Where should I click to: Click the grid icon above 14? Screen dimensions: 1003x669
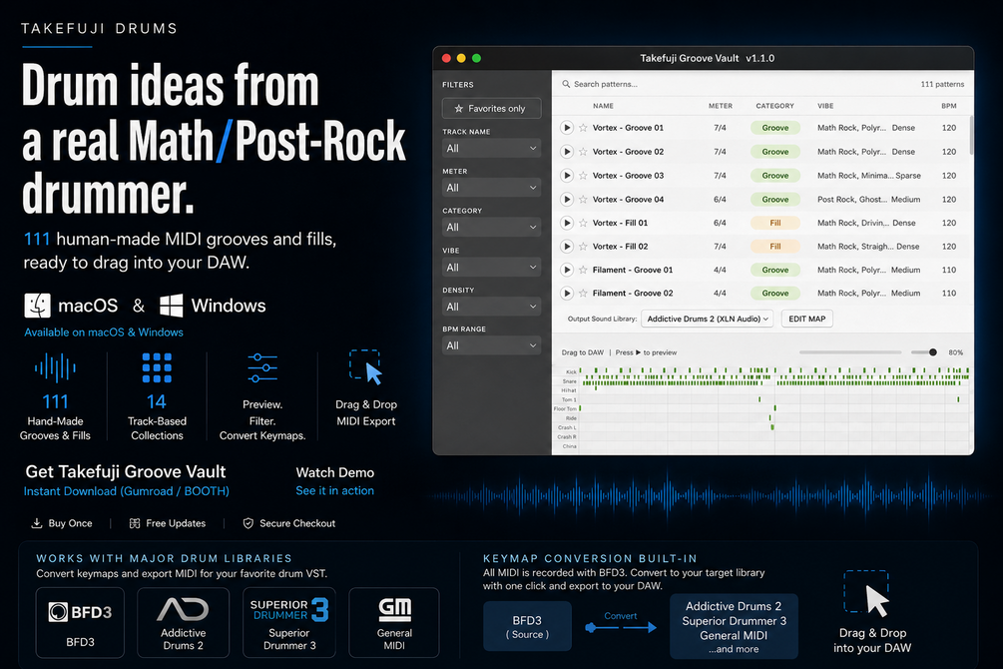coord(157,367)
